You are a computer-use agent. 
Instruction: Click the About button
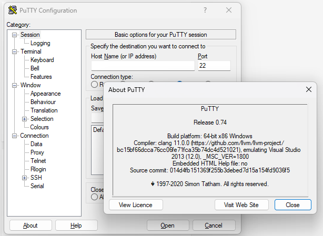(31, 225)
